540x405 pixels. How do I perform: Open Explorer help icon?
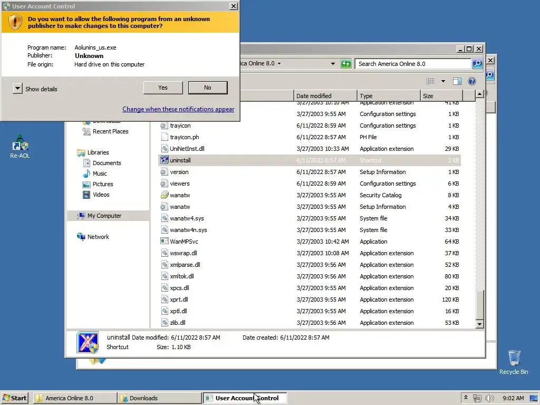click(x=472, y=81)
